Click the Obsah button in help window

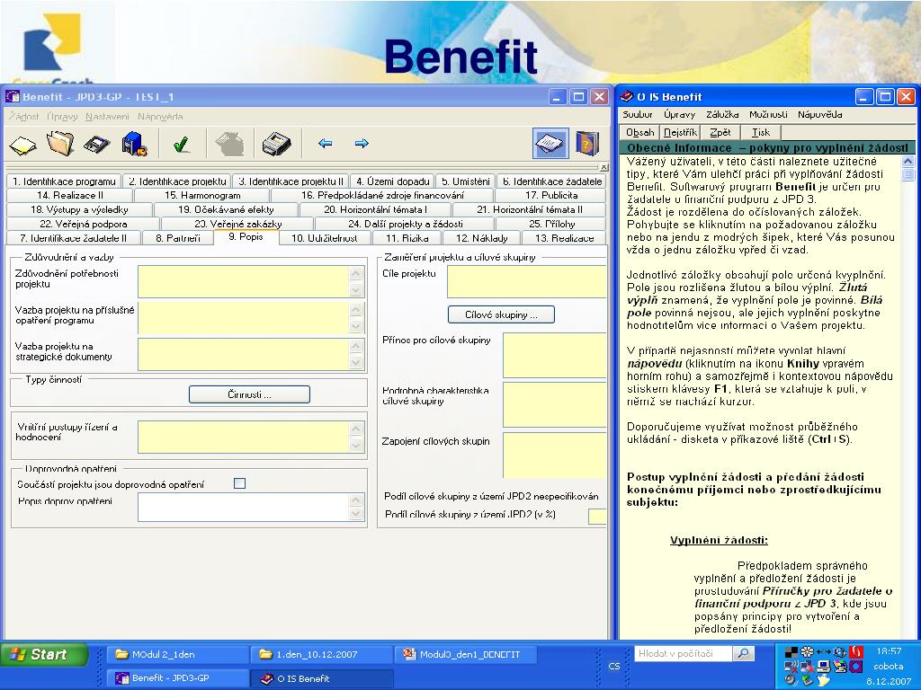(x=639, y=133)
